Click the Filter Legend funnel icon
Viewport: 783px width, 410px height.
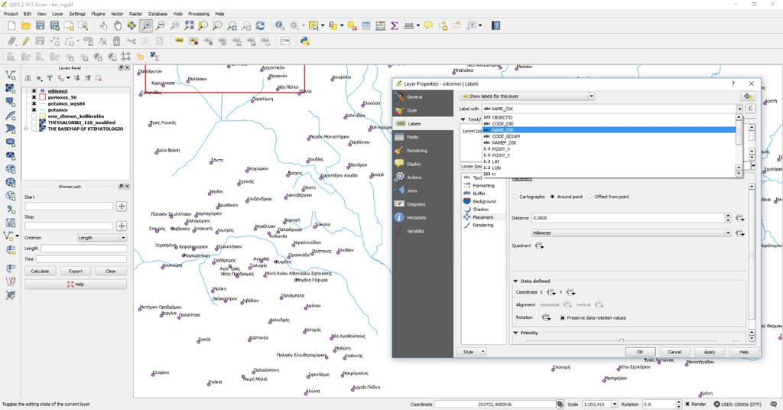point(50,78)
